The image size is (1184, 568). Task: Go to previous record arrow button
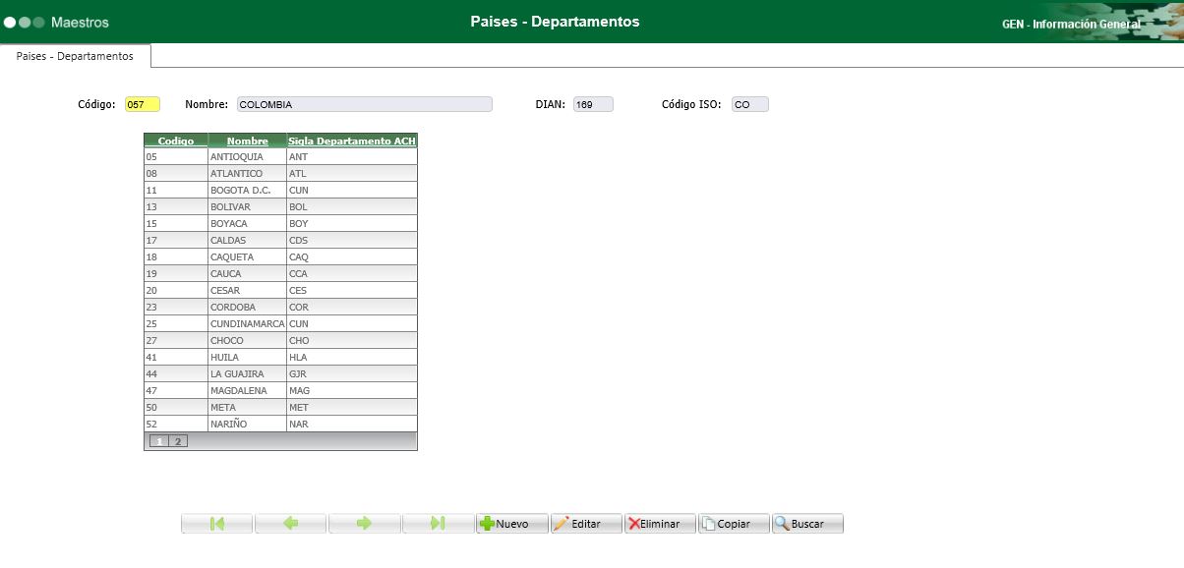(291, 524)
